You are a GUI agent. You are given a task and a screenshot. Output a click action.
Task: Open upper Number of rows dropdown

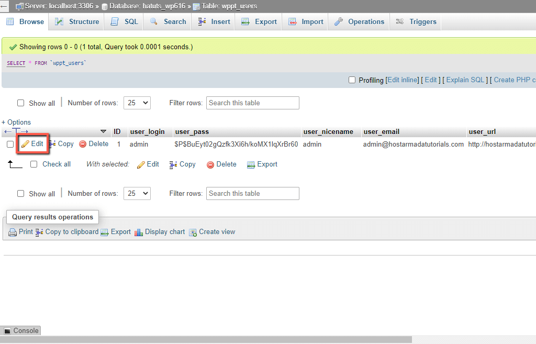(x=137, y=103)
